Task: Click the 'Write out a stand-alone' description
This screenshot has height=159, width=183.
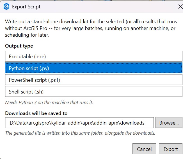Action: (x=91, y=28)
